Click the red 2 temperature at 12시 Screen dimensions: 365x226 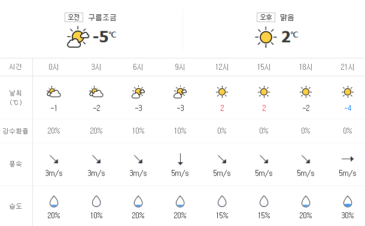coord(222,108)
